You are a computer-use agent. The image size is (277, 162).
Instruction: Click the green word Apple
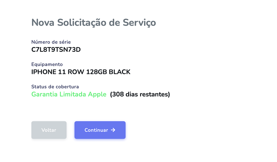(97, 94)
